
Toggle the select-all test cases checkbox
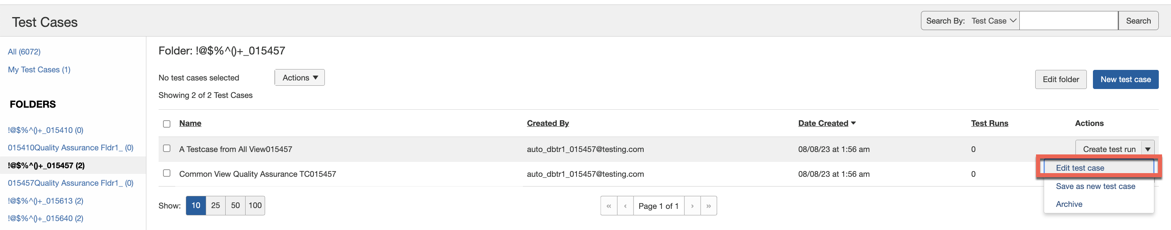pyautogui.click(x=167, y=124)
